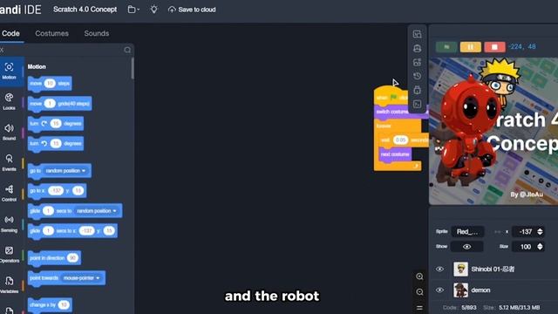Screen dimensions: 558x314
Task: Click the Sprite name field Red_...
Action: [467, 232]
